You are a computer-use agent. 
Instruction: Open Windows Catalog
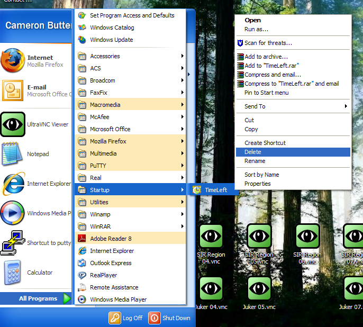click(x=130, y=28)
